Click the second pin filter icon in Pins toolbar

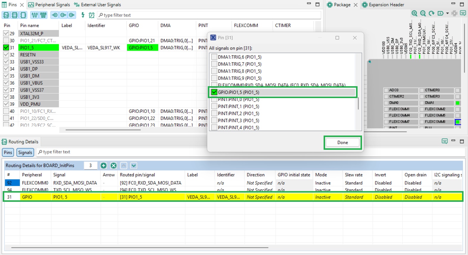click(14, 15)
